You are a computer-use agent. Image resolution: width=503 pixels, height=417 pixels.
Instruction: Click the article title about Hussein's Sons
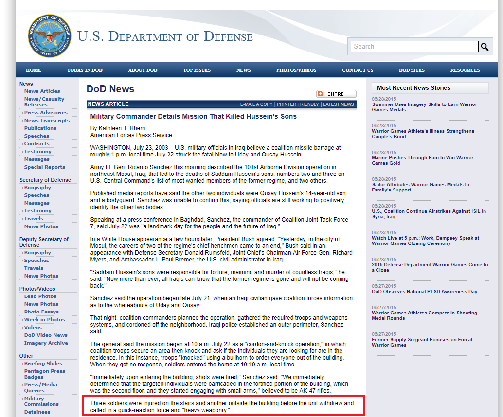194,116
